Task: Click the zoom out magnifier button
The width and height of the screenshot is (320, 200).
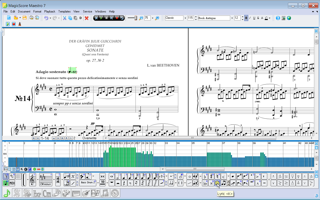Action: click(141, 18)
